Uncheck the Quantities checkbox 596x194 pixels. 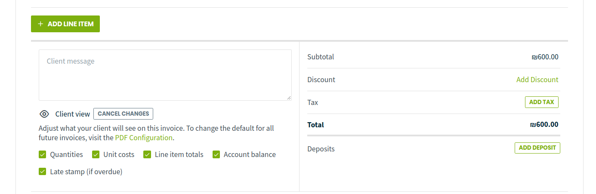click(43, 154)
